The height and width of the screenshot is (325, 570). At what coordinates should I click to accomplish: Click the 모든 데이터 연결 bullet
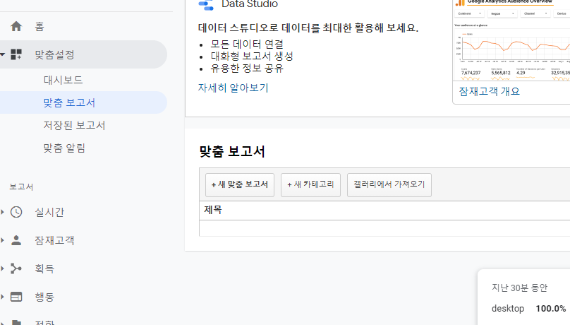247,44
